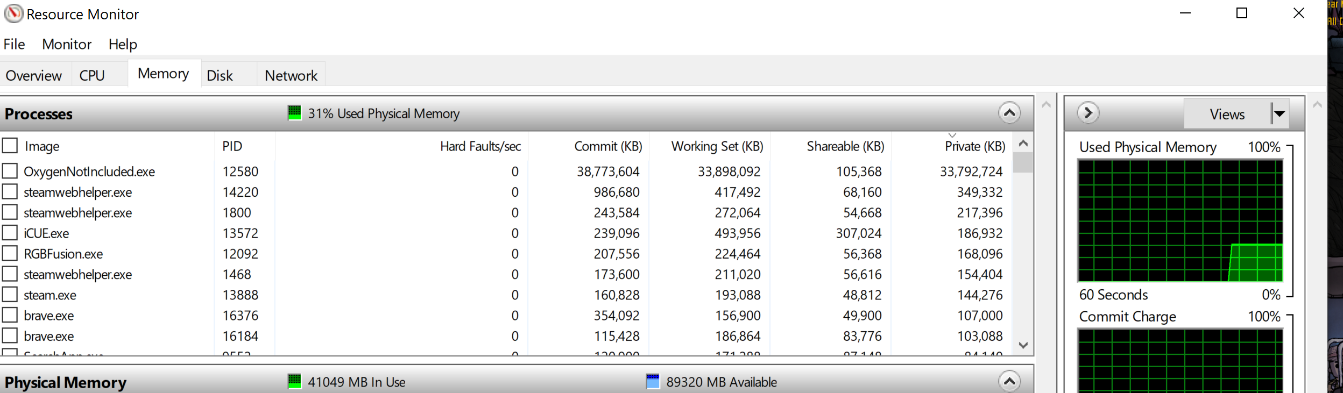Check steamwebhelper.exe with PID 1800
Screen dimensions: 1343x393
pyautogui.click(x=10, y=212)
